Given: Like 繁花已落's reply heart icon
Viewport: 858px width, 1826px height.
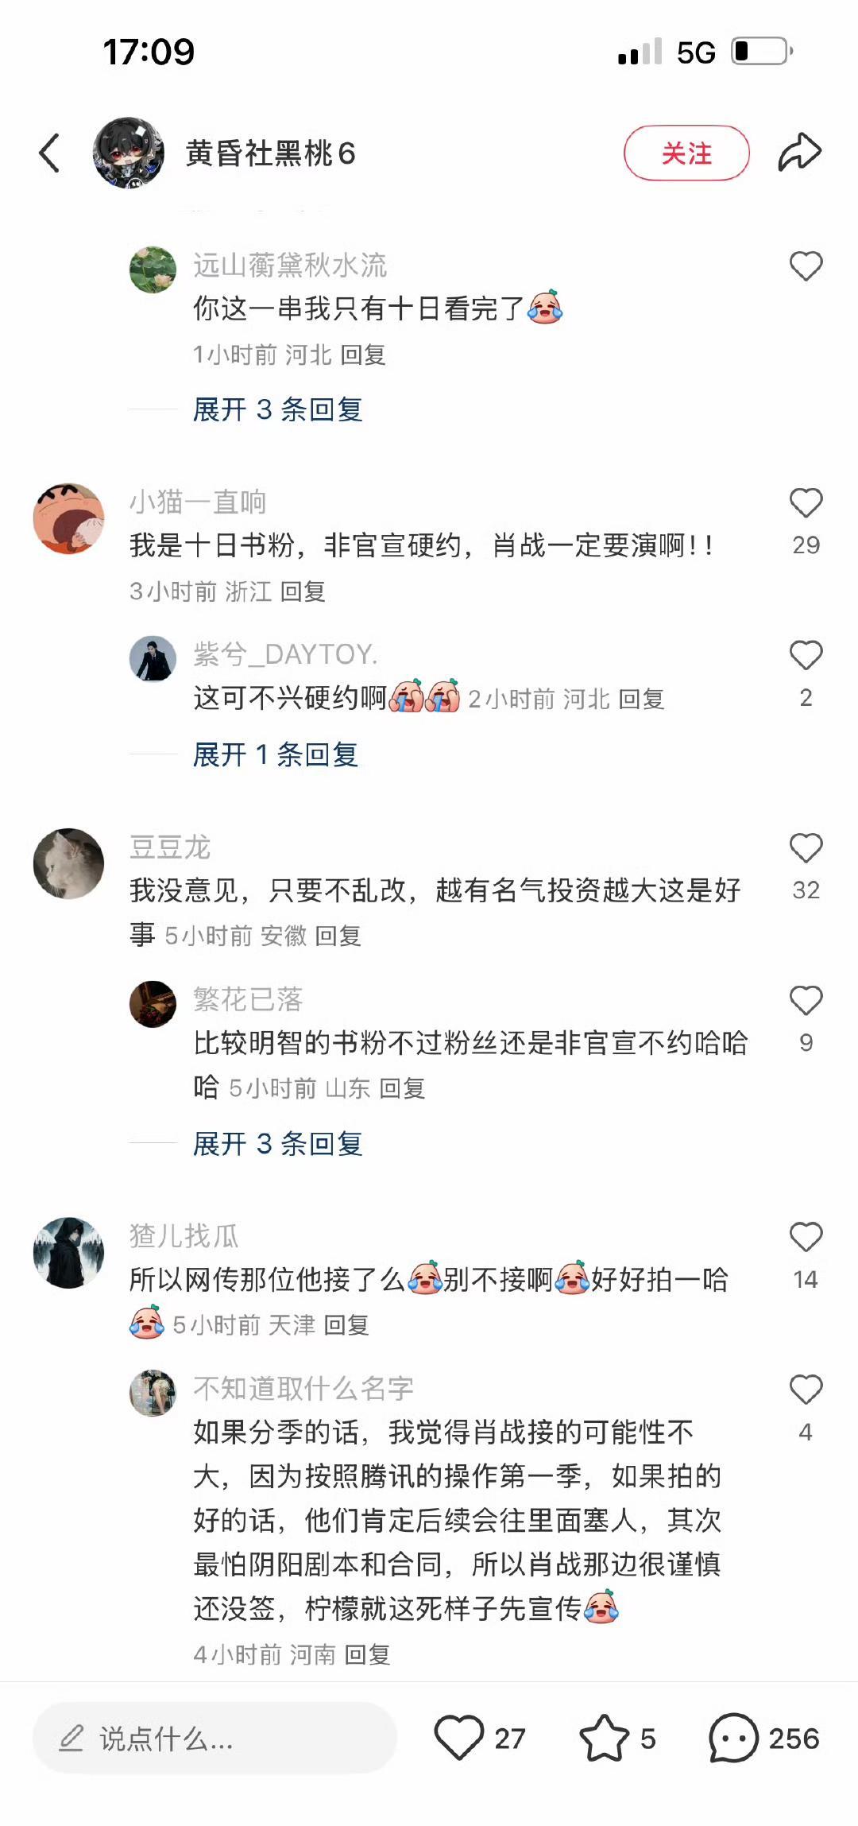Looking at the screenshot, I should click(x=806, y=1000).
